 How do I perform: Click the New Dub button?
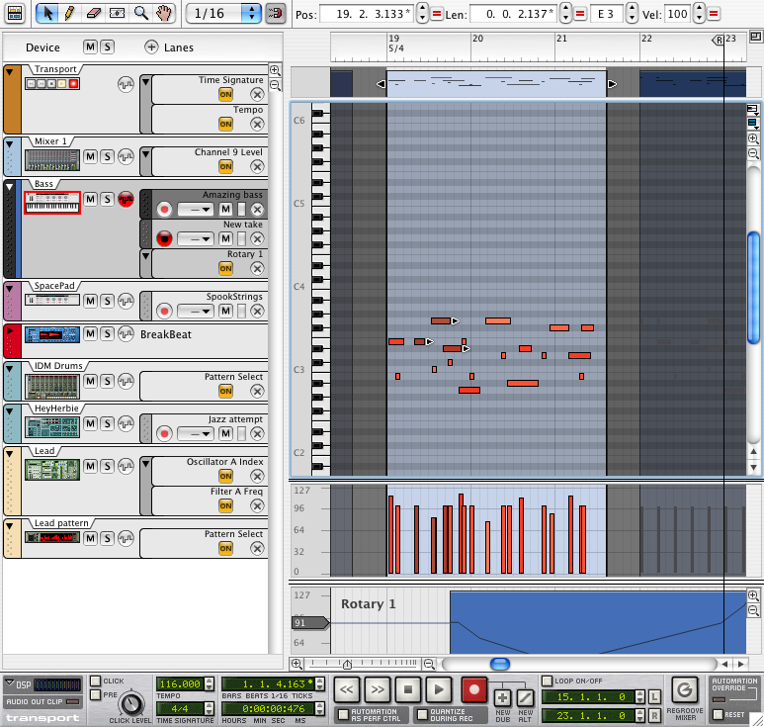pyautogui.click(x=502, y=698)
